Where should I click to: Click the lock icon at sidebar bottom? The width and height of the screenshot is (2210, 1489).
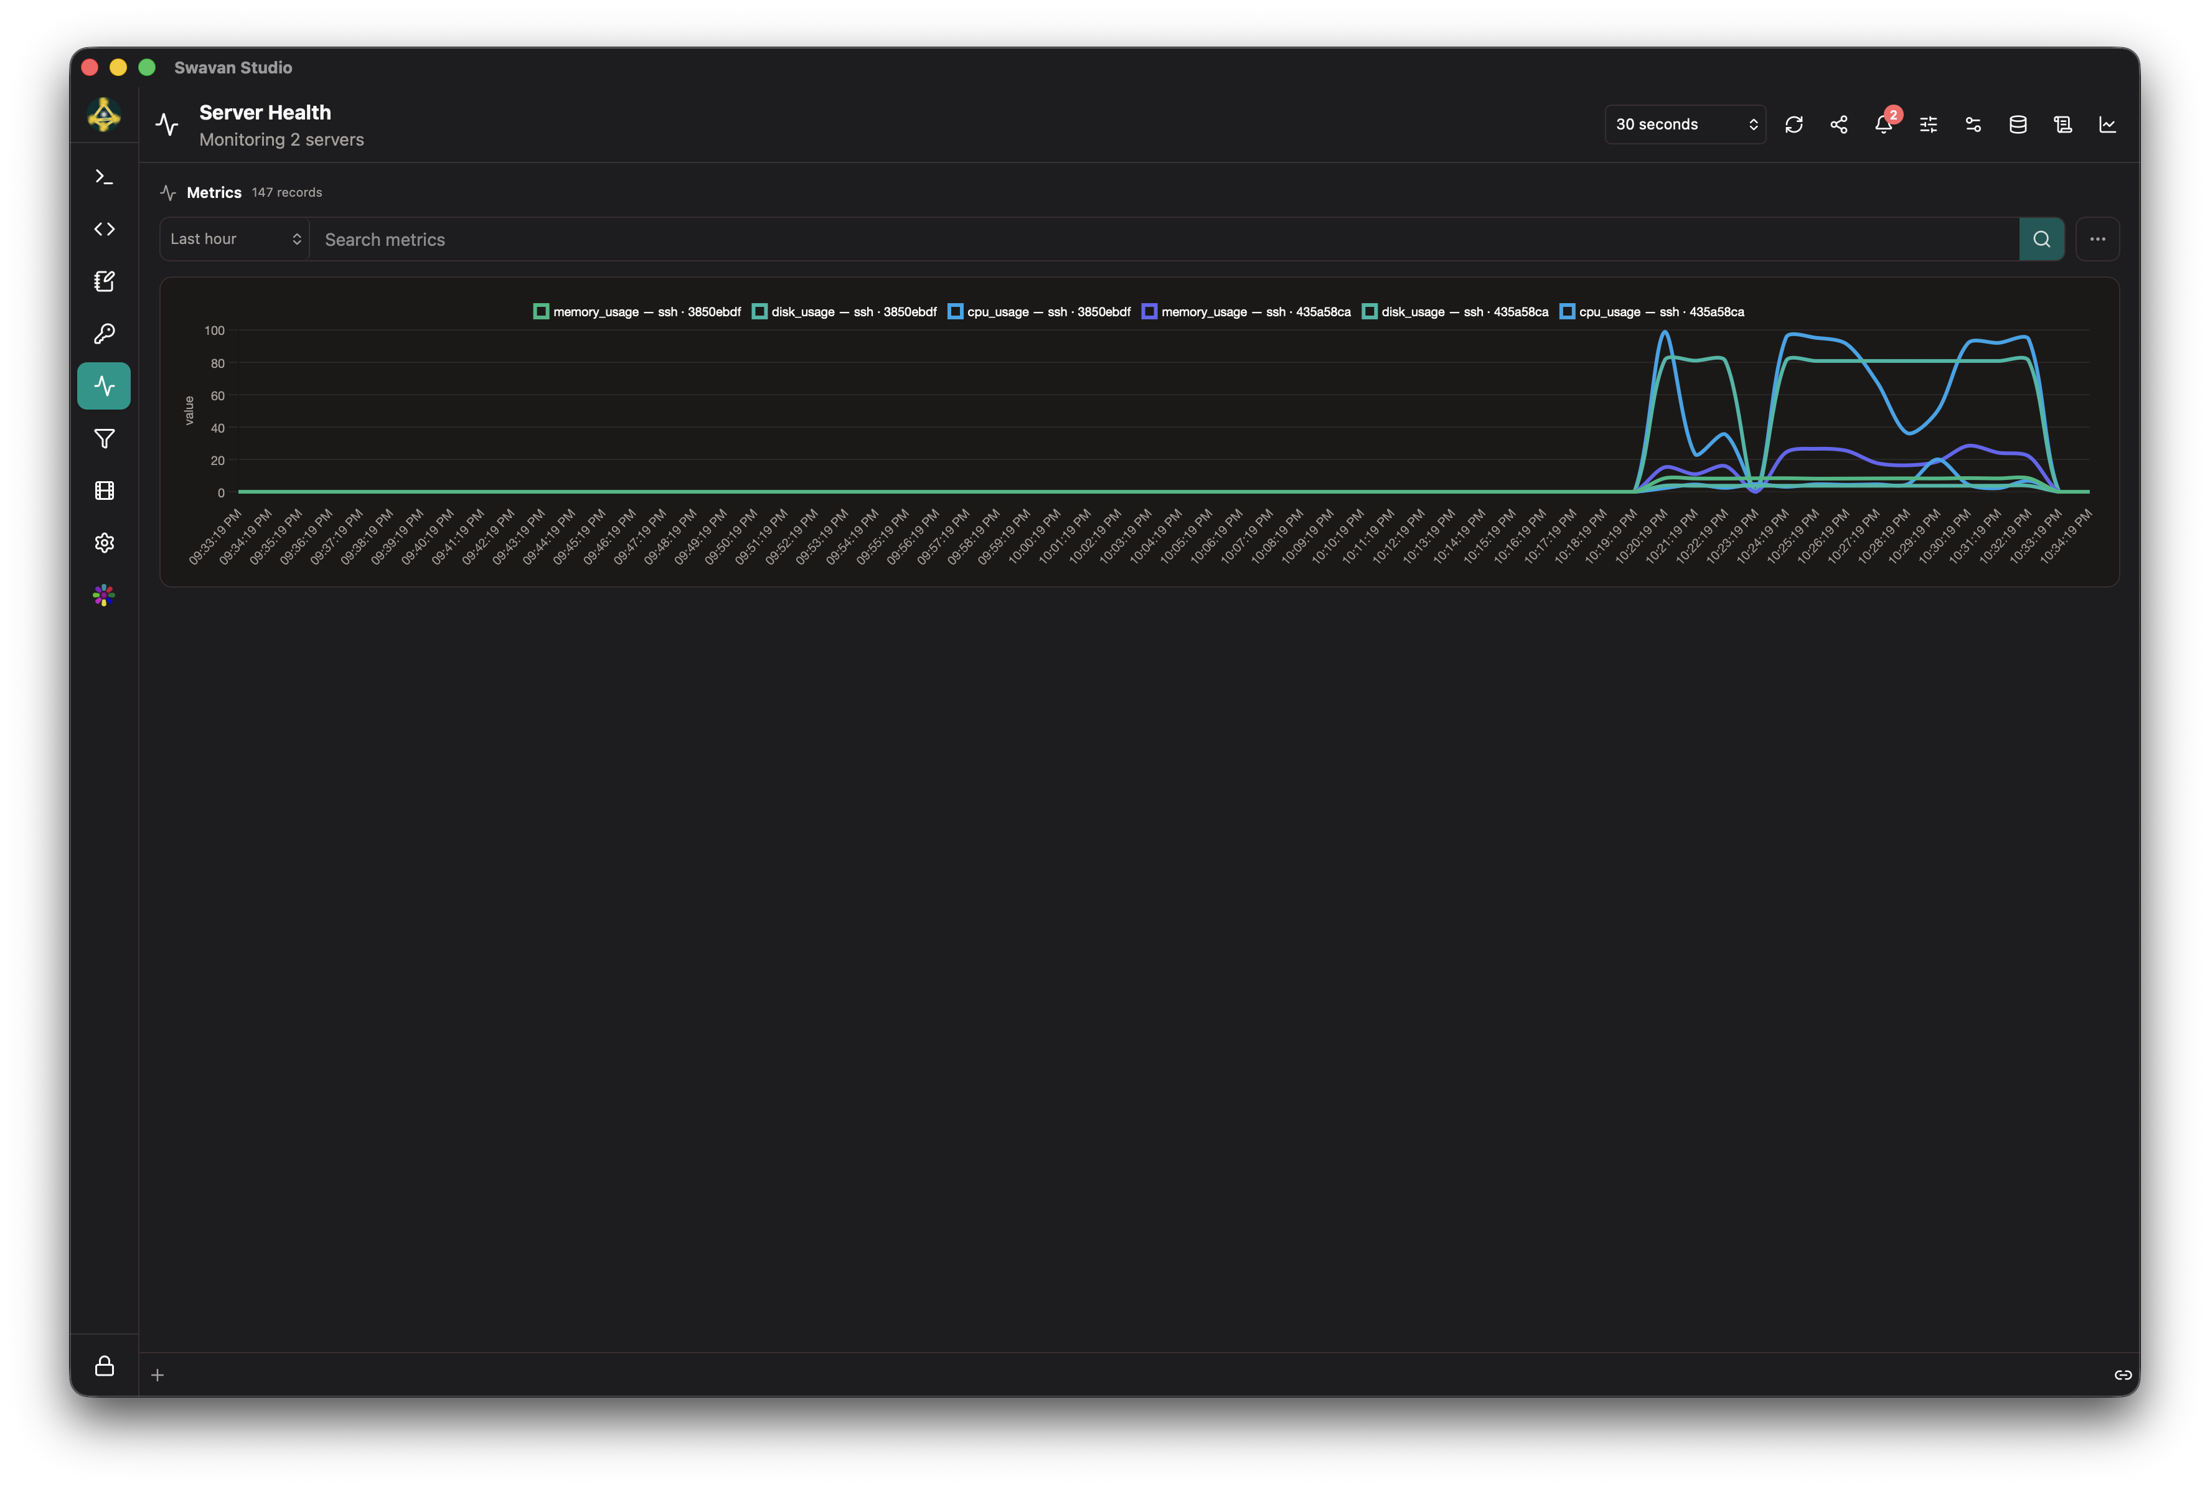pyautogui.click(x=105, y=1366)
